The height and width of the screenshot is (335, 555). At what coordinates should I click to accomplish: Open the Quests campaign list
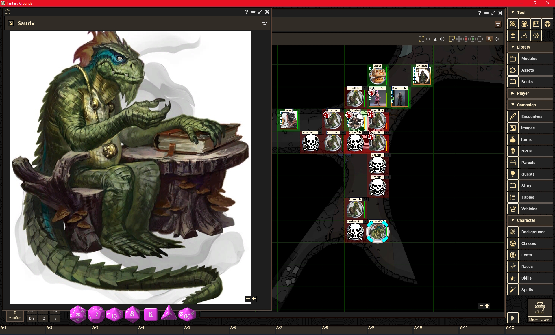pyautogui.click(x=530, y=174)
